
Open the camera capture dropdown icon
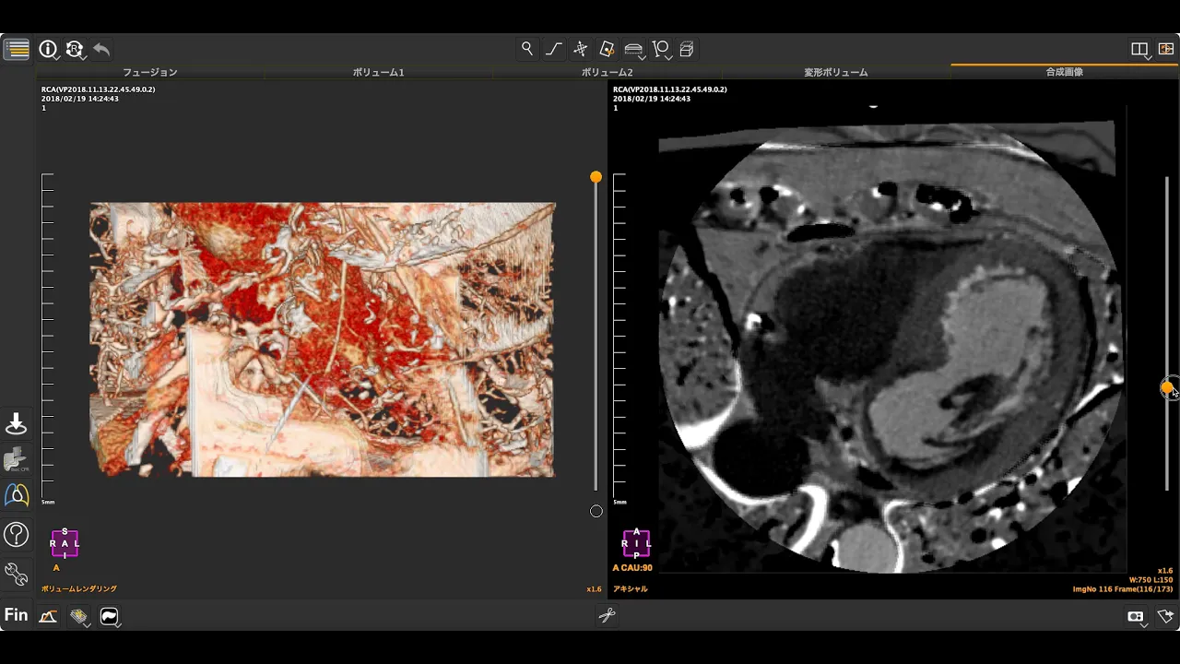pyautogui.click(x=1137, y=617)
